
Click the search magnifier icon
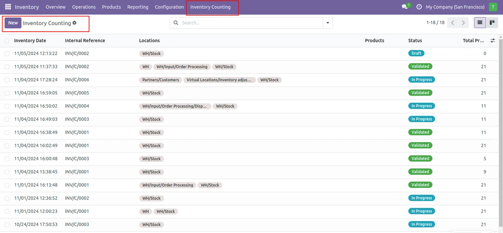(x=176, y=23)
